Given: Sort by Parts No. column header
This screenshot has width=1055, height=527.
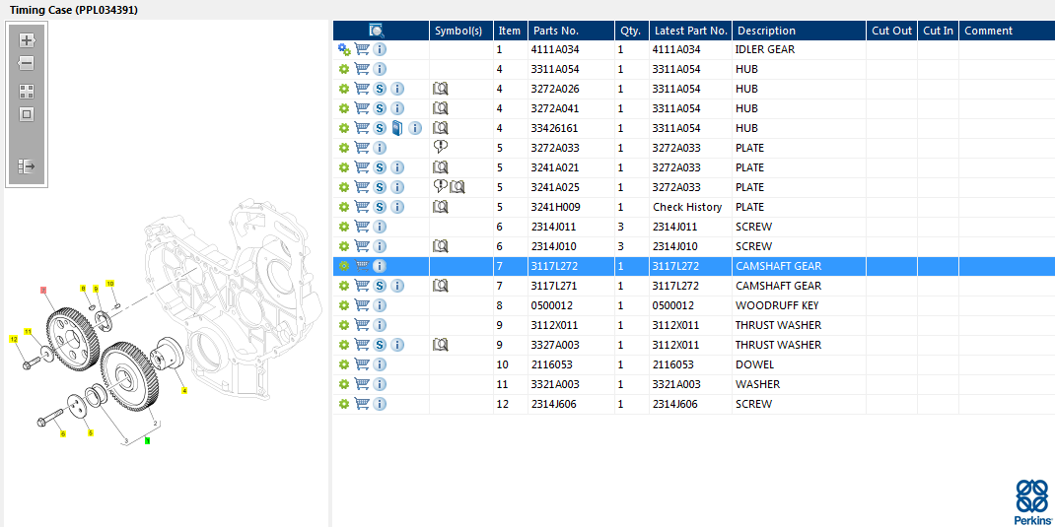Looking at the screenshot, I should [x=571, y=31].
